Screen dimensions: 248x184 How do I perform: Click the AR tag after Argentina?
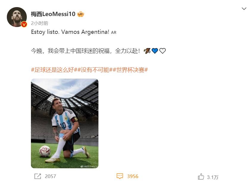(114, 33)
